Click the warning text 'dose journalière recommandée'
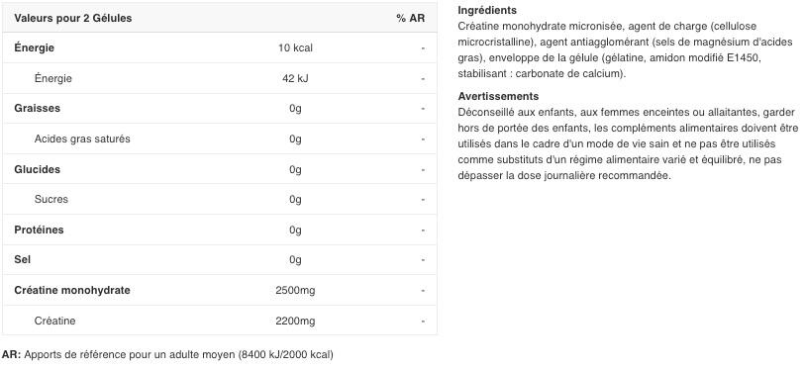805x370 pixels. (x=588, y=175)
